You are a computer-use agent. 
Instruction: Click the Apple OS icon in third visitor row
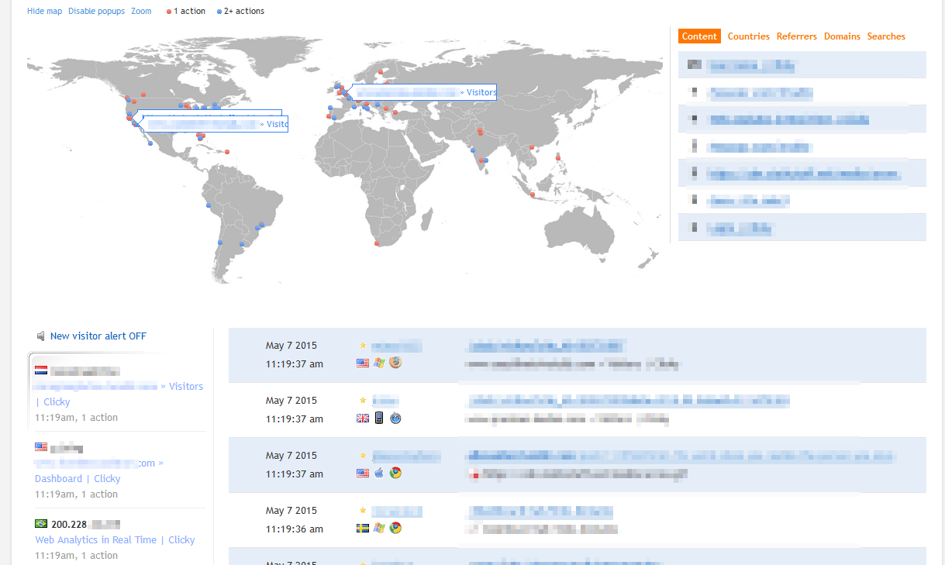379,473
